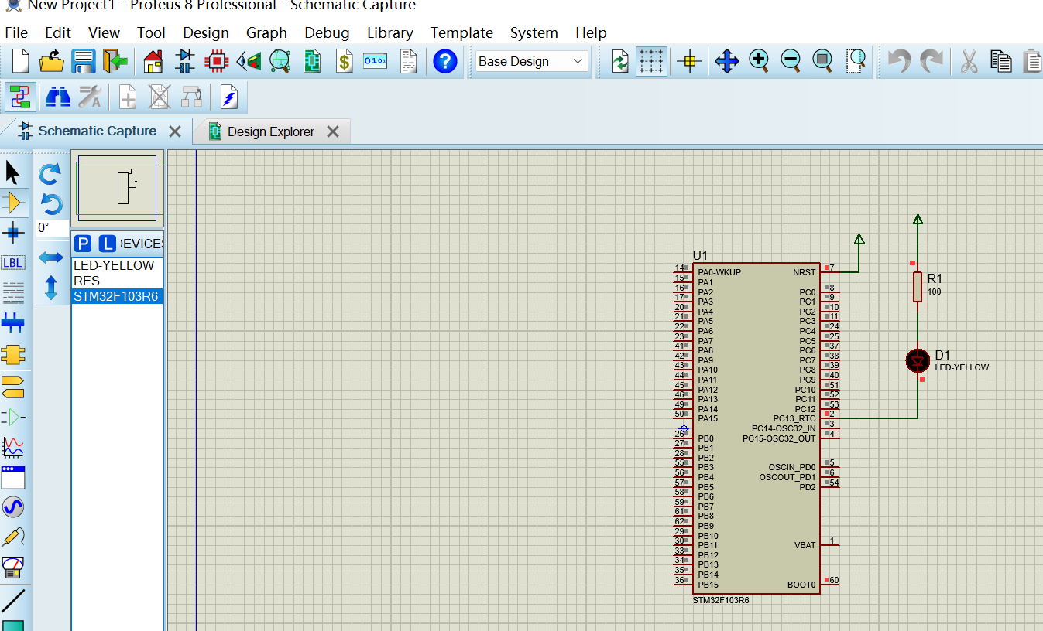The height and width of the screenshot is (631, 1043).
Task: Create a new project file
Action: (x=19, y=61)
